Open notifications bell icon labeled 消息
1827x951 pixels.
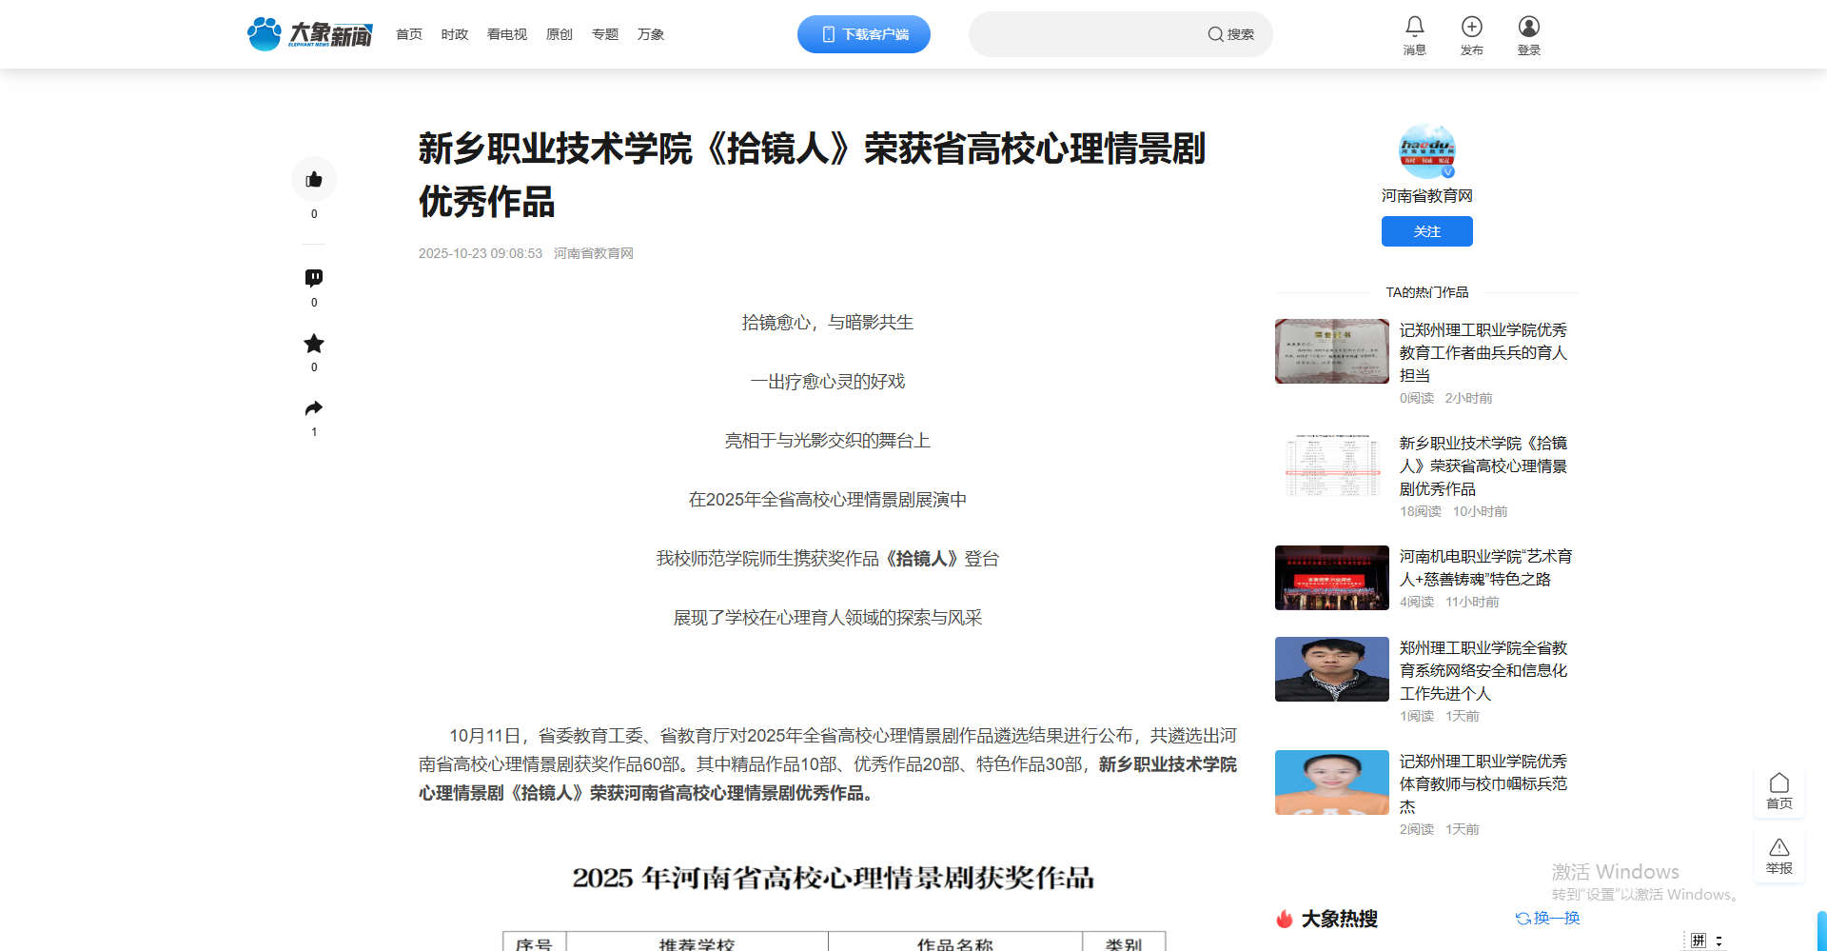[x=1414, y=28]
